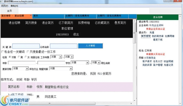Click the 兑换现金 link

(x=151, y=58)
